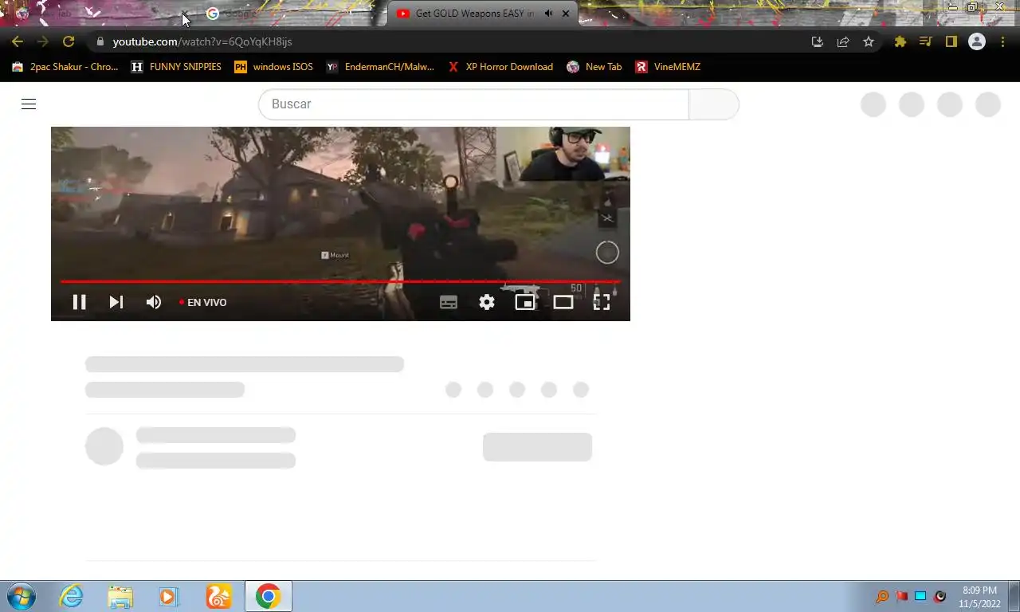Screen dimensions: 1020x612
Task: Open 2pac Shakur bookmark
Action: tap(65, 67)
